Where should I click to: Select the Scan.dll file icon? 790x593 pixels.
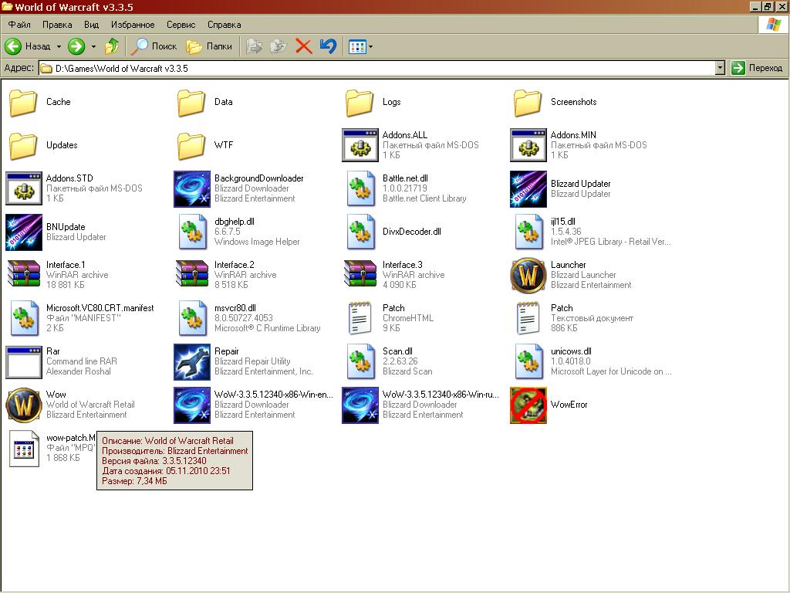click(361, 362)
